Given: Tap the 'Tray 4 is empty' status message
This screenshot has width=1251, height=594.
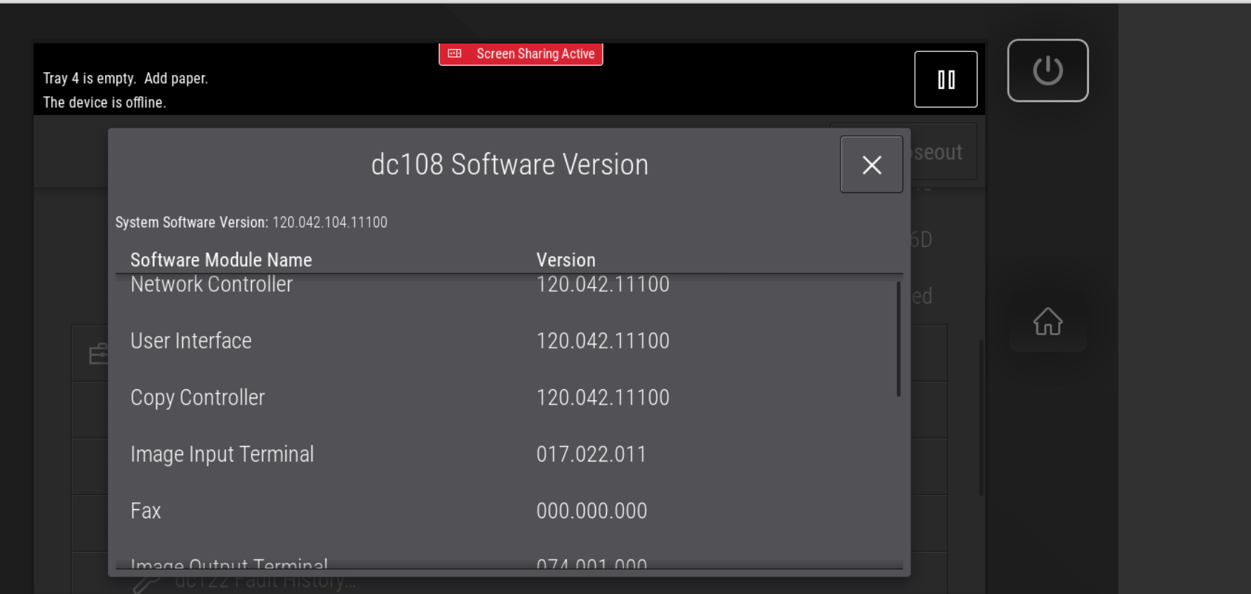Looking at the screenshot, I should point(126,79).
